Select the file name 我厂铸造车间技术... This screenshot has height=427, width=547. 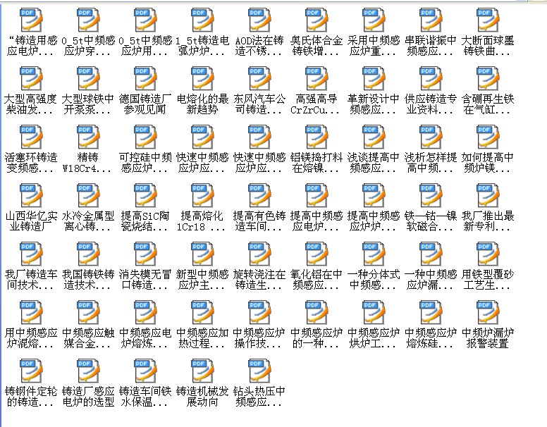31,280
